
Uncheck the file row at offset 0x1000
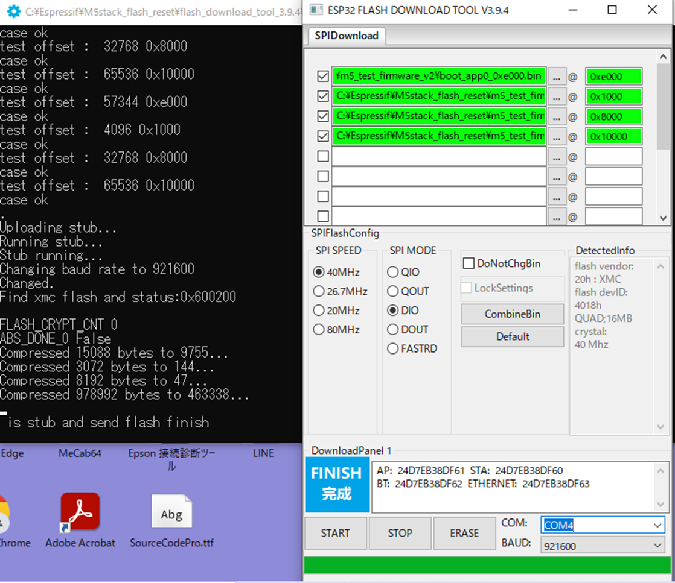click(323, 96)
